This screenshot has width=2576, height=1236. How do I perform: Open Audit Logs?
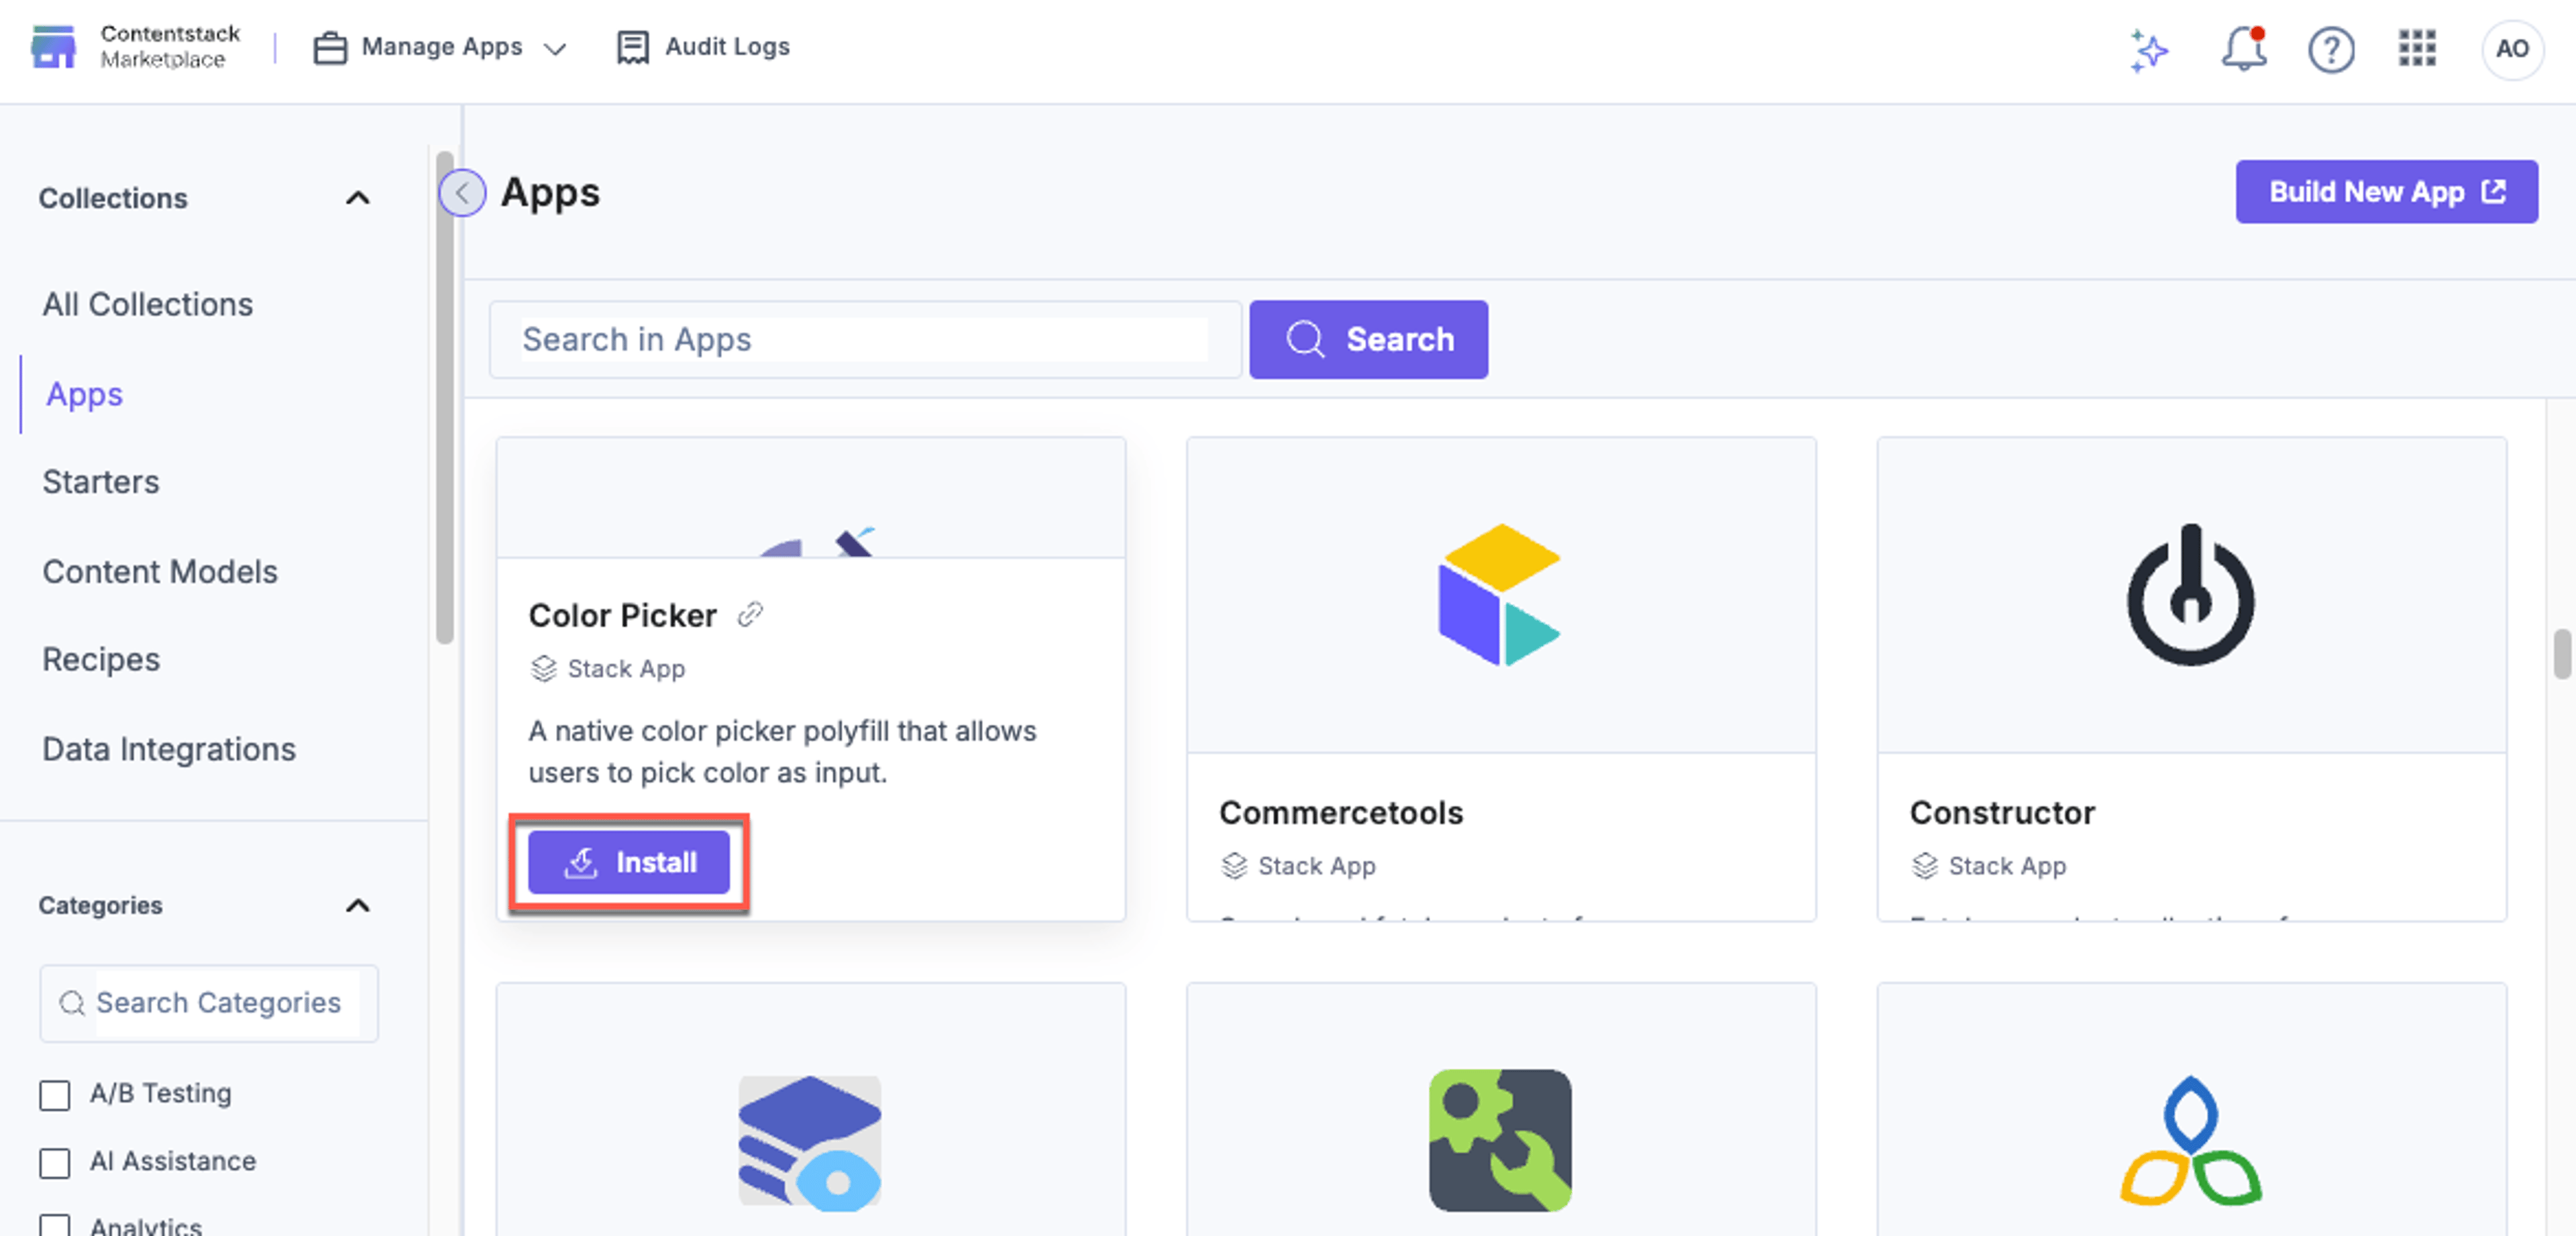[703, 47]
